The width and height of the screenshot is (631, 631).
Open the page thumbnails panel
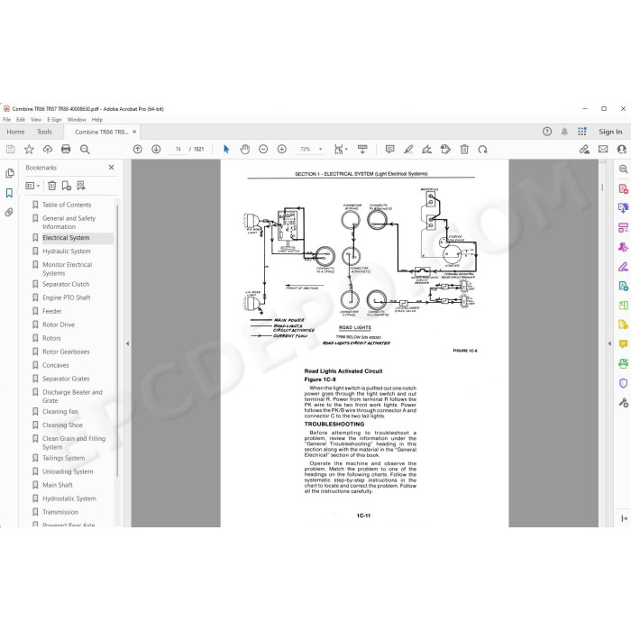point(9,173)
